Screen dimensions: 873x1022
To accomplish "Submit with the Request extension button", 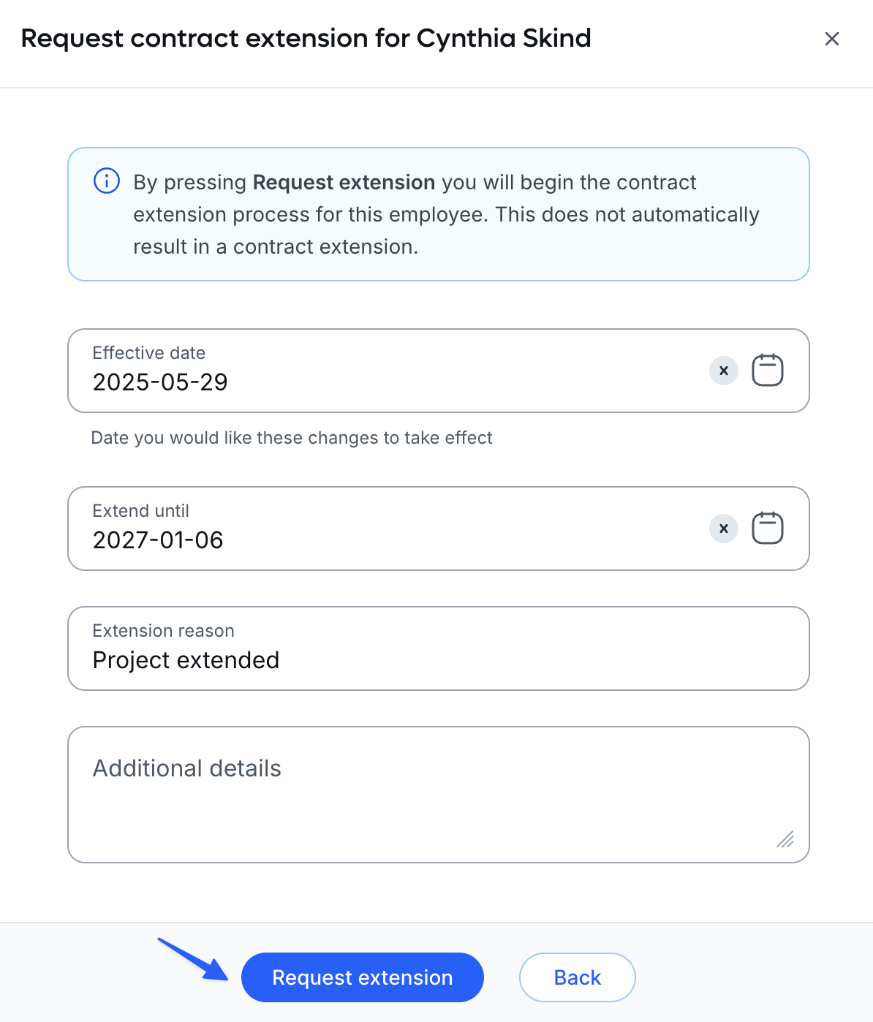I will coord(363,977).
